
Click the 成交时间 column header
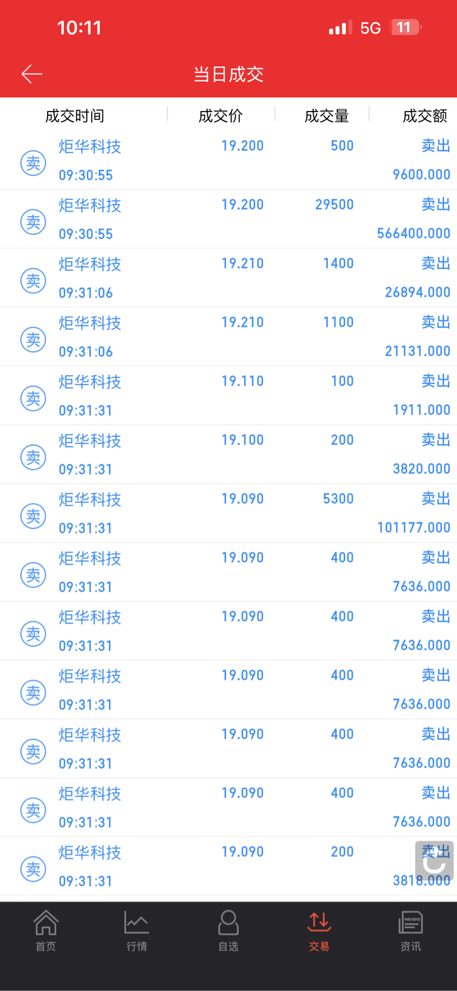[75, 116]
